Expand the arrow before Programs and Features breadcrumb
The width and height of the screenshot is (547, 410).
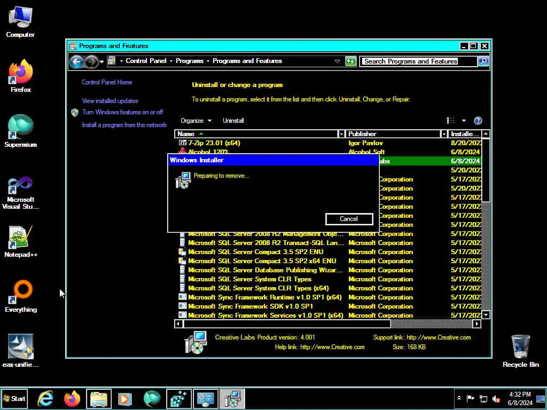[x=208, y=61]
